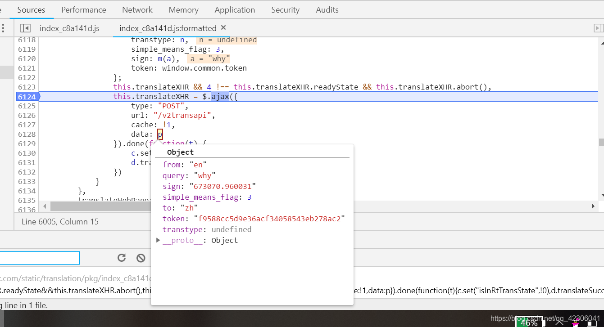
Task: Click the ajax call on line 6124
Action: point(220,96)
